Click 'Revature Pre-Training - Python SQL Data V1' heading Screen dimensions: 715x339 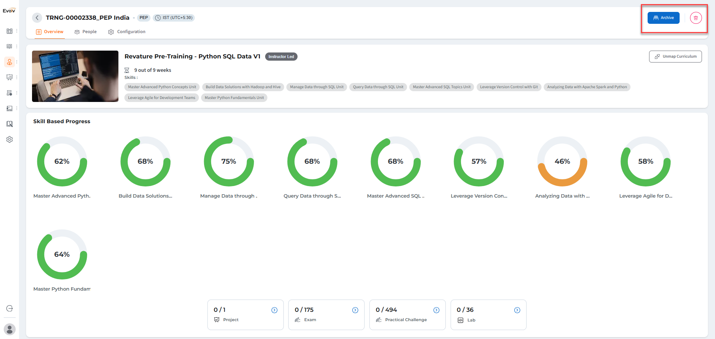point(193,57)
